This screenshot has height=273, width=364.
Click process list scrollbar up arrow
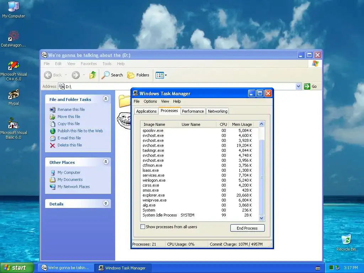261,124
